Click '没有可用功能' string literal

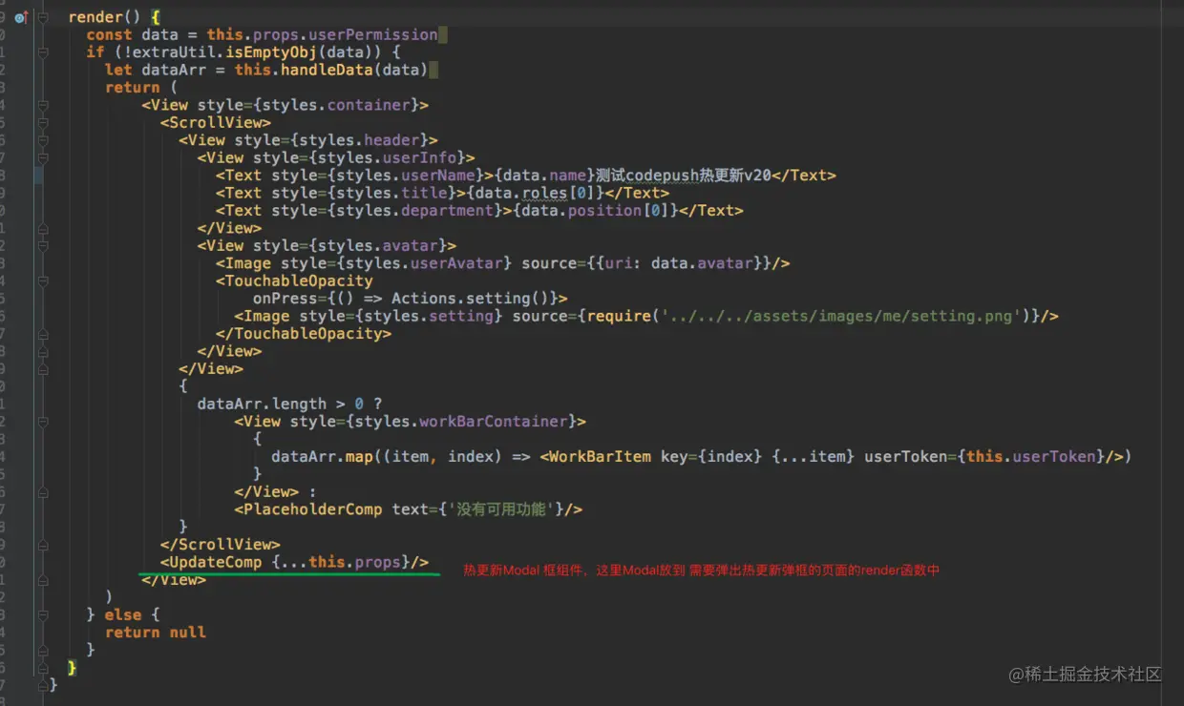pos(501,509)
